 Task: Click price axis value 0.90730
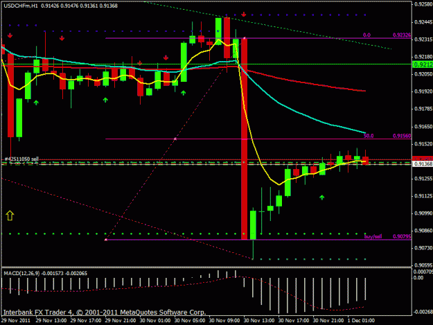click(423, 248)
